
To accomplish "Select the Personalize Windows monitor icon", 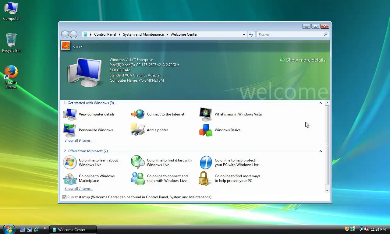I will (70, 130).
